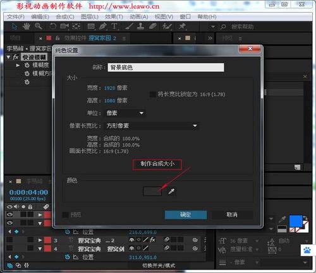
Task: Toggle the 预览 preview checkbox
Action: (66, 214)
